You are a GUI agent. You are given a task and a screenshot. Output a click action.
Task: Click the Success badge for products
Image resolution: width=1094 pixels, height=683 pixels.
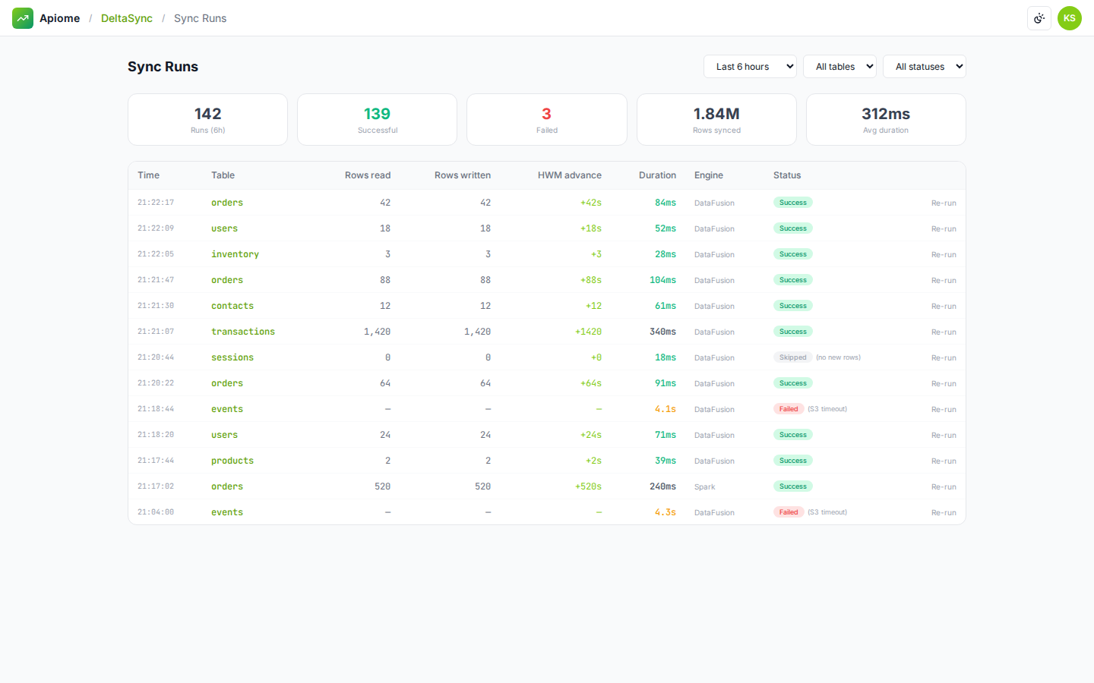click(793, 461)
